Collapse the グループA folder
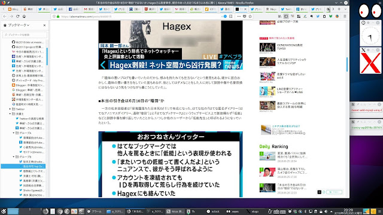The image size is (383, 215). 13,133
